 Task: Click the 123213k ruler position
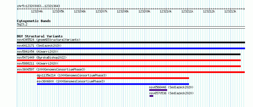click(x=231, y=11)
